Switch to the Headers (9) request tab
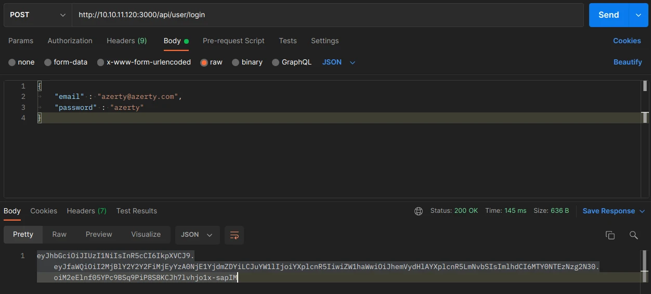651x294 pixels. pyautogui.click(x=126, y=41)
